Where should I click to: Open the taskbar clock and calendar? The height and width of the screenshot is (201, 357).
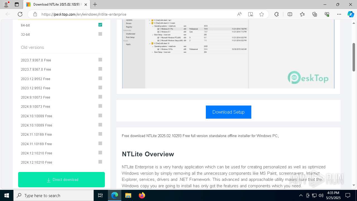[x=333, y=195]
